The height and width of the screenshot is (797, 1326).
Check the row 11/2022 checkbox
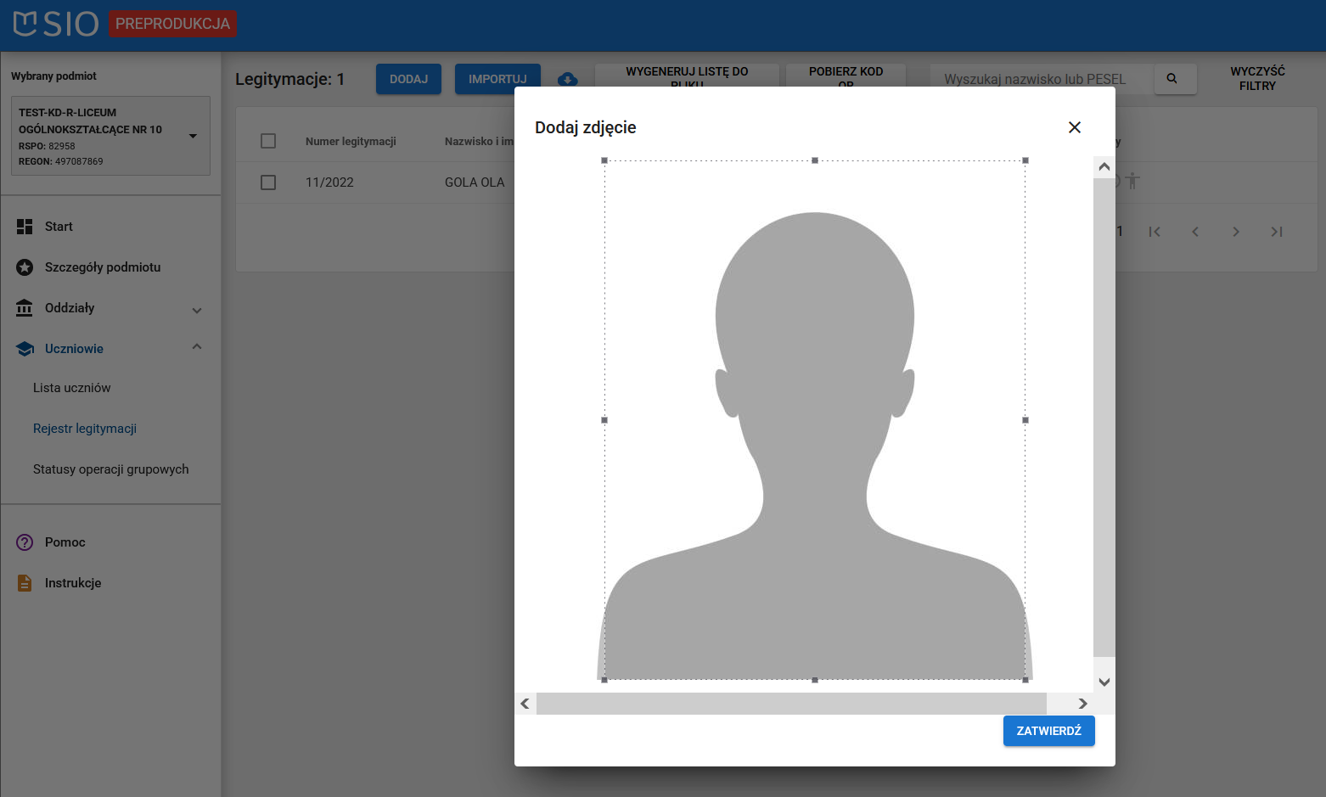pos(268,182)
